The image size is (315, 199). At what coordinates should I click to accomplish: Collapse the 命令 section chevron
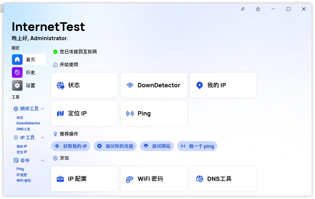42,161
